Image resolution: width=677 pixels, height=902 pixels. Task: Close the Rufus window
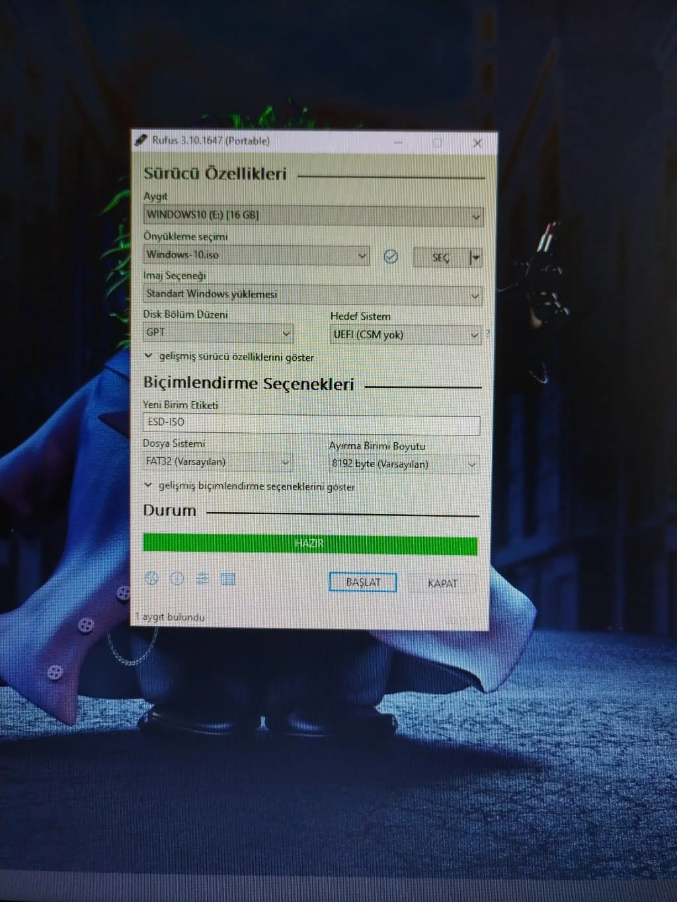tap(477, 143)
